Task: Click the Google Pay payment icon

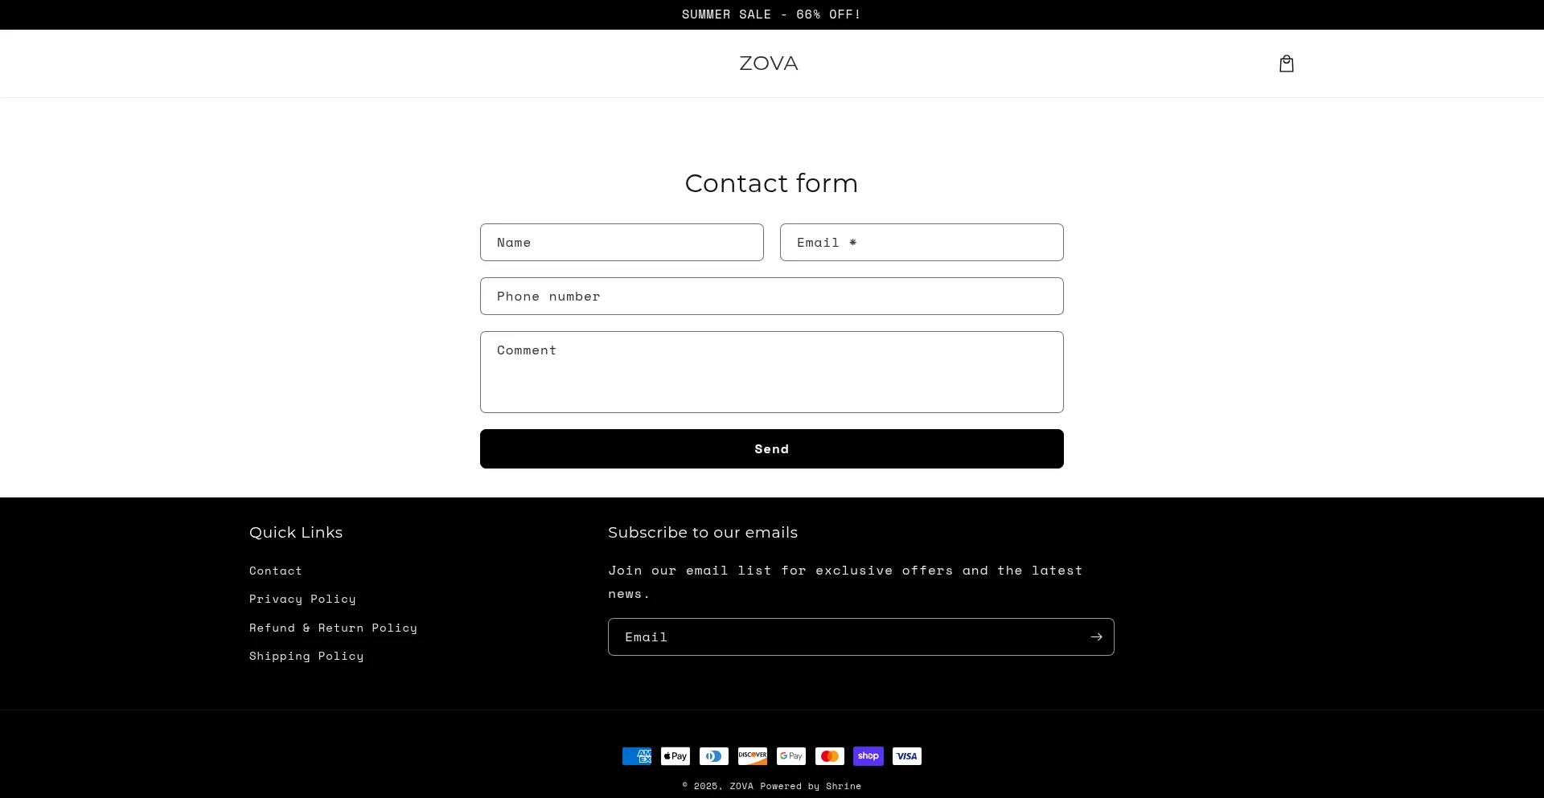Action: tap(791, 756)
